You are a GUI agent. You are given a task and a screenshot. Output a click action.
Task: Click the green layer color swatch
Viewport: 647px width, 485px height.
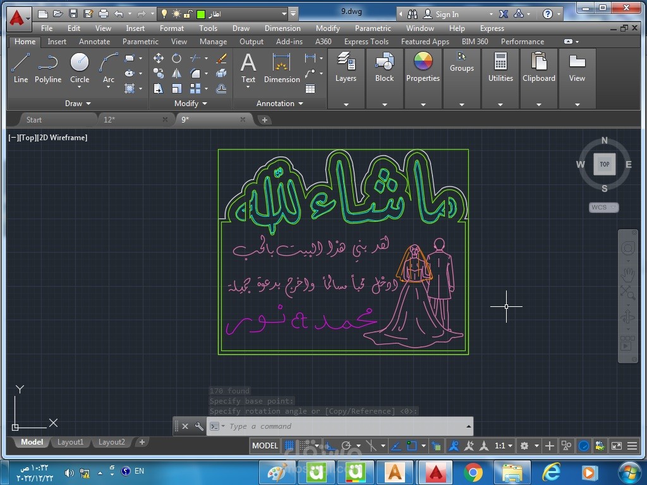[x=201, y=15]
